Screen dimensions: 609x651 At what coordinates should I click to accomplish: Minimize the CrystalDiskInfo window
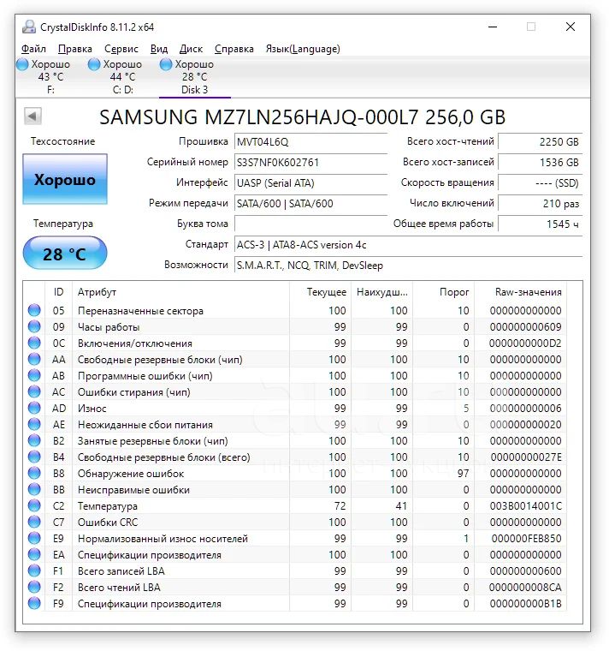pyautogui.click(x=493, y=27)
